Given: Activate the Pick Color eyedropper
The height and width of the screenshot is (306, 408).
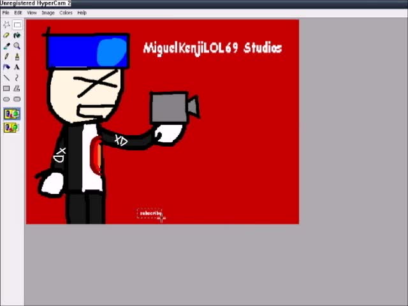Looking at the screenshot, I should (x=6, y=46).
